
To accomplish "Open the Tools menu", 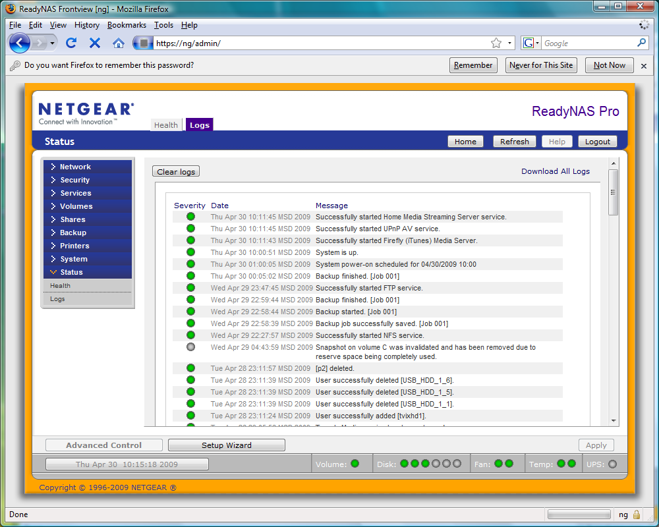I will click(163, 25).
